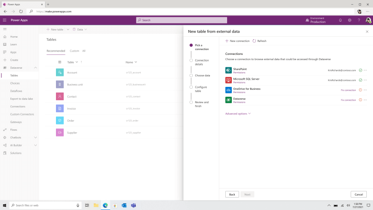Click Fix connection for OneDrive

coord(348,90)
